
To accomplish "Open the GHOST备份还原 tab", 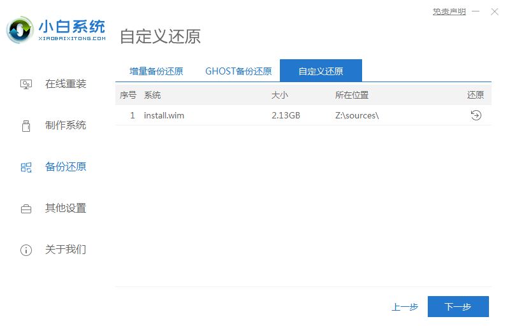I will click(238, 71).
